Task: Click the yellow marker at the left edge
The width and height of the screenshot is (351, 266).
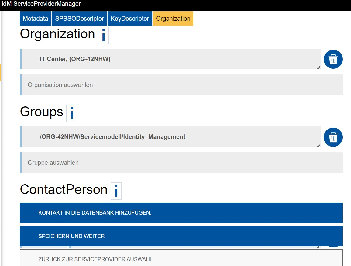Action: (1, 73)
